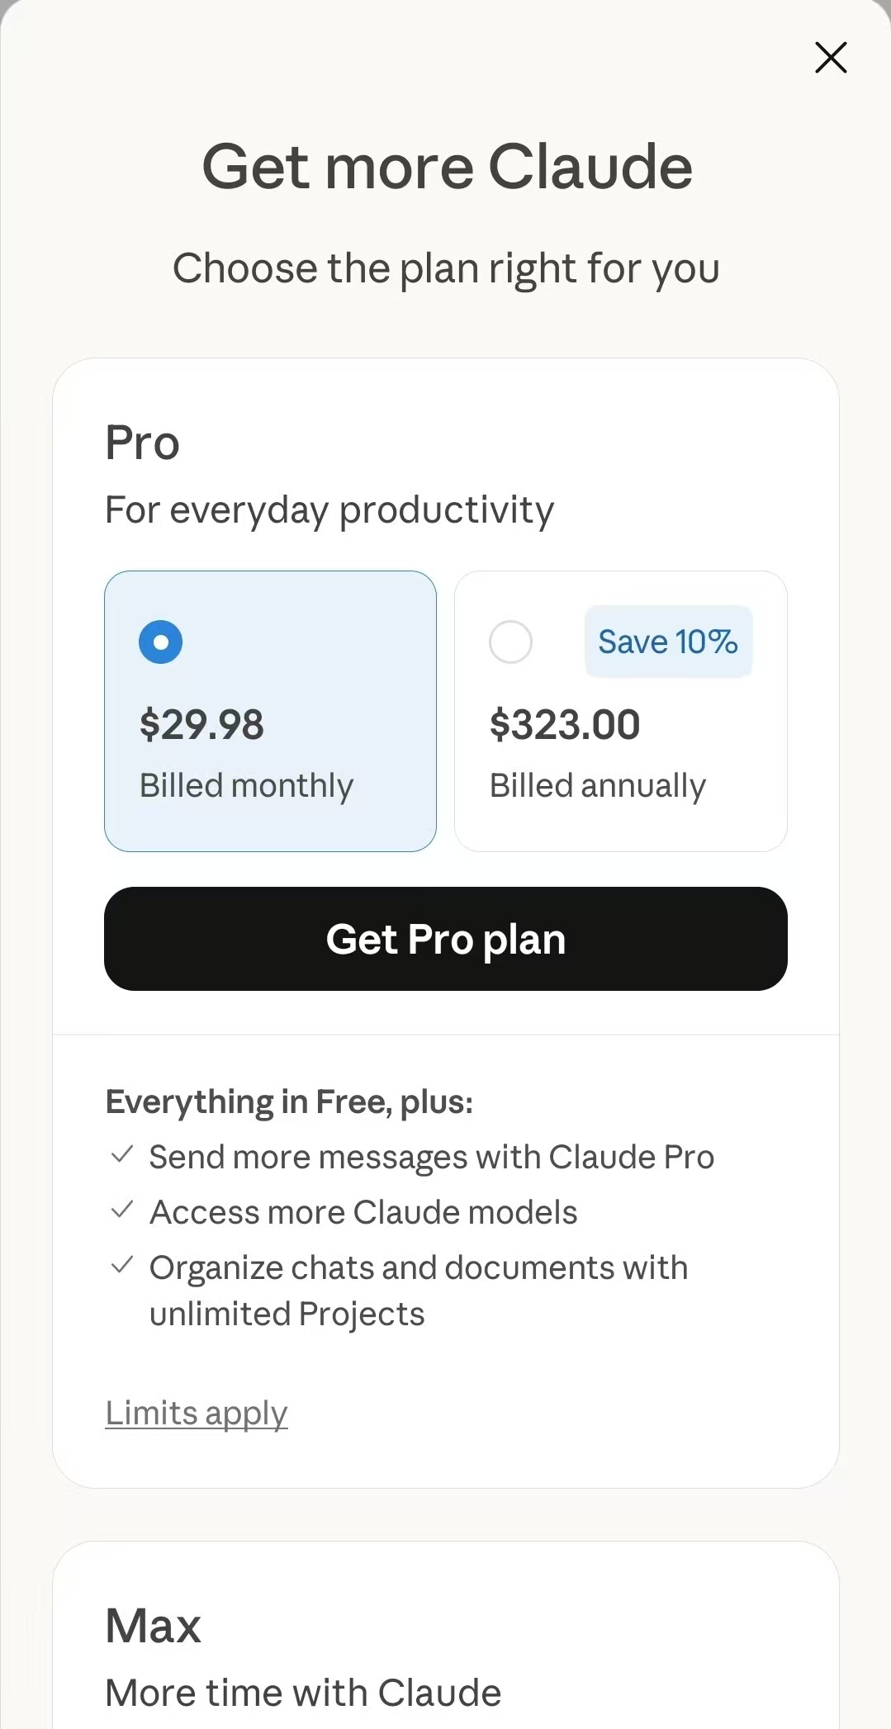Click the $29.98 price text
Viewport: 891px width, 1729px height.
(x=201, y=724)
